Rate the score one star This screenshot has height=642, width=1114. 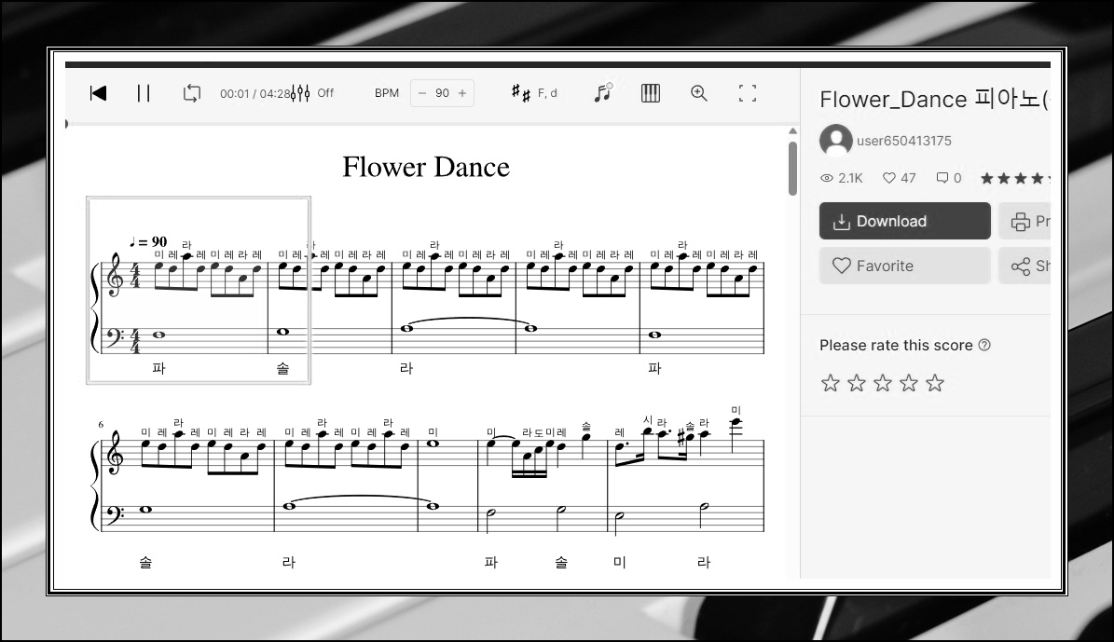tap(831, 384)
